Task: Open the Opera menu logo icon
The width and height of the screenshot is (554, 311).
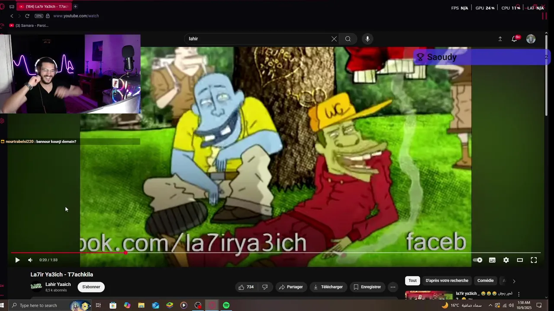Action: (2, 6)
